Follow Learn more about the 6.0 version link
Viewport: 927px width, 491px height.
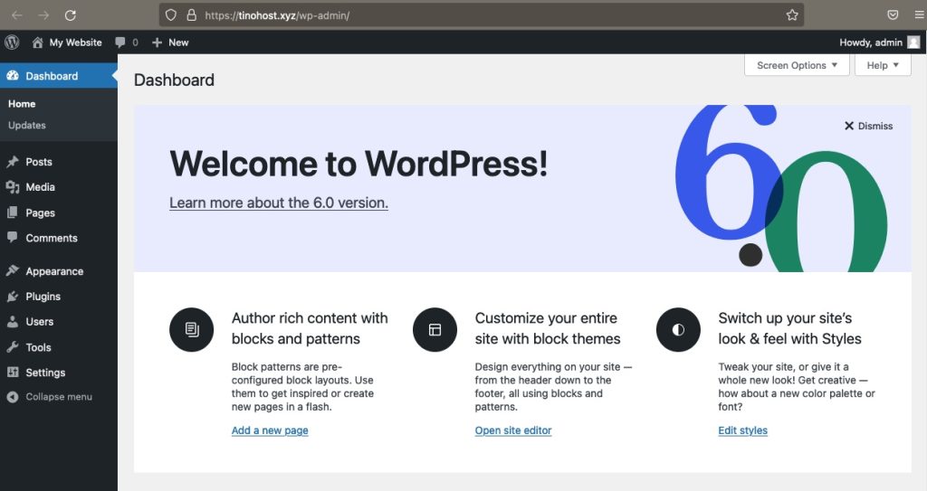pos(279,203)
